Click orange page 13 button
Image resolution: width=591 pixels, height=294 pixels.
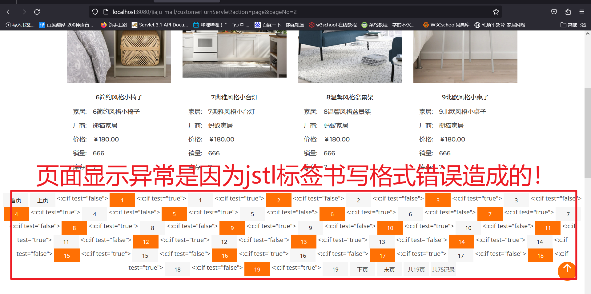click(x=304, y=242)
